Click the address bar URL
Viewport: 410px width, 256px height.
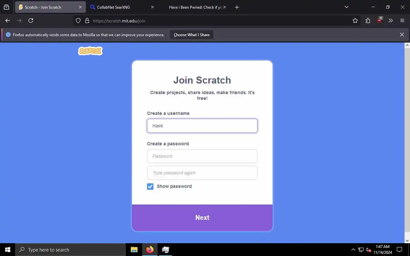pos(119,21)
